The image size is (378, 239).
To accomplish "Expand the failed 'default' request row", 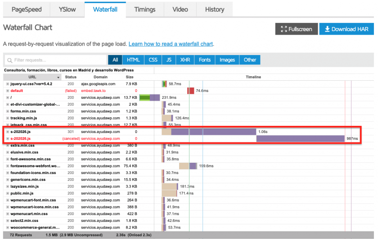I will point(7,91).
